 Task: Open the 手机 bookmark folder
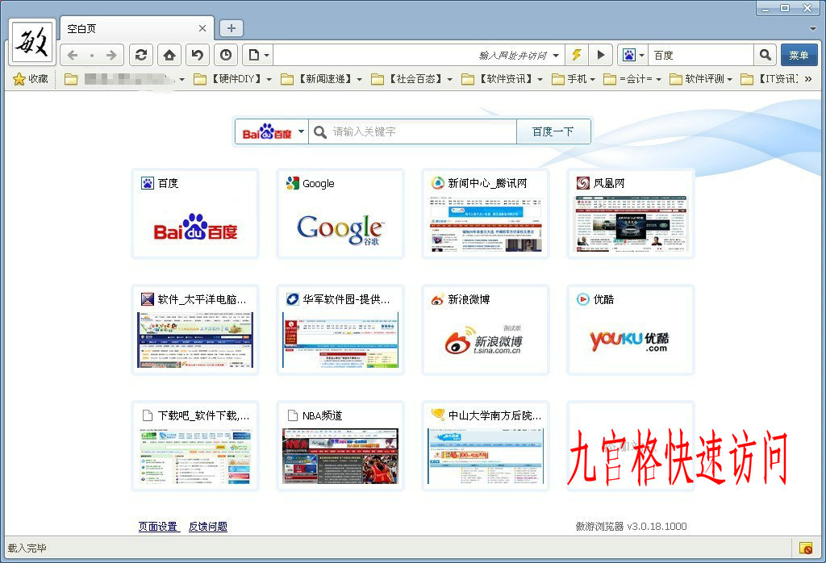point(574,79)
